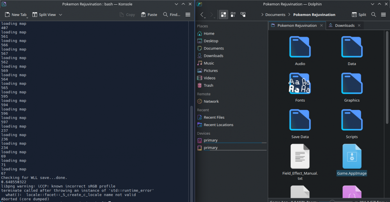Screen dimensions: 390x202
Task: Expand the chevron before Documents in the breadcrumb
Action: (x=262, y=15)
